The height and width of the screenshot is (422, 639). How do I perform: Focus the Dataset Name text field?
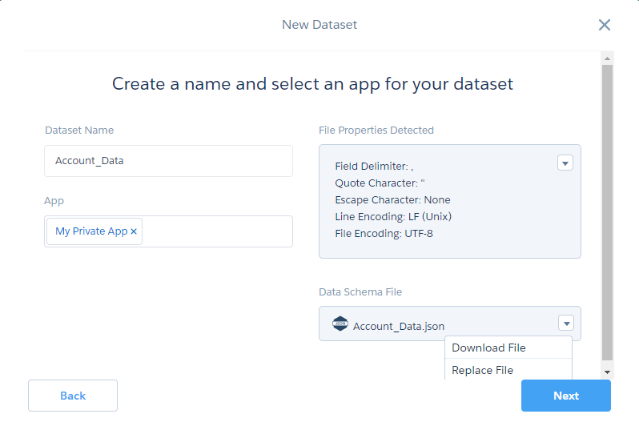point(168,161)
